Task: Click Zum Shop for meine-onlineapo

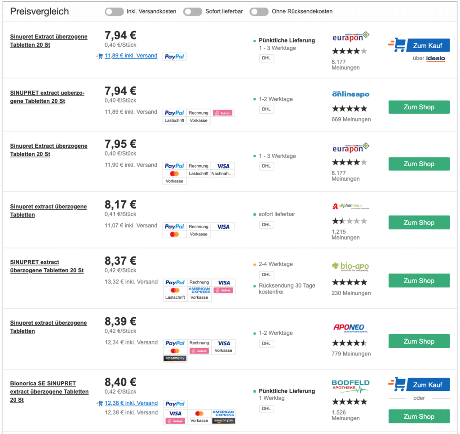Action: (x=419, y=107)
